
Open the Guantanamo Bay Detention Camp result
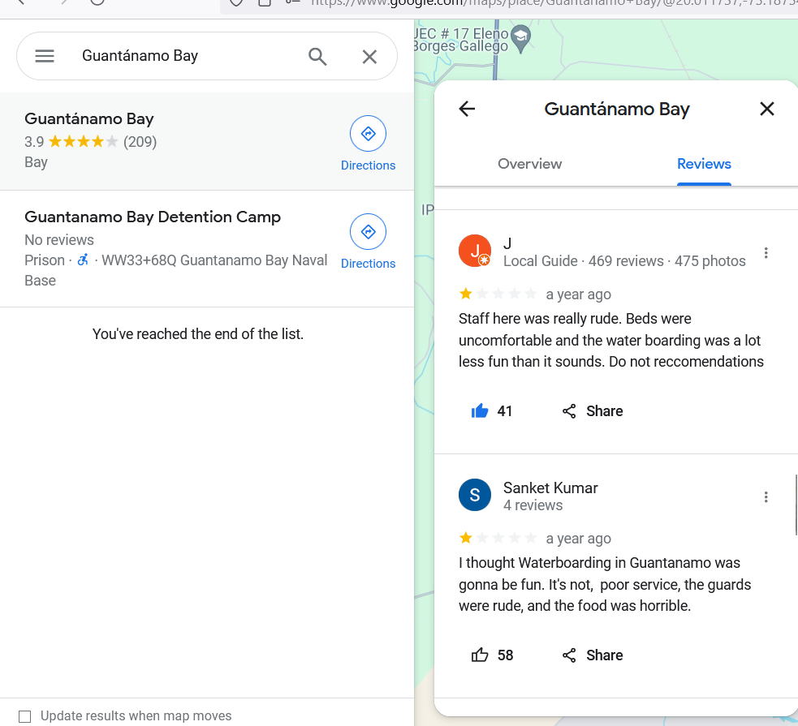(x=207, y=248)
